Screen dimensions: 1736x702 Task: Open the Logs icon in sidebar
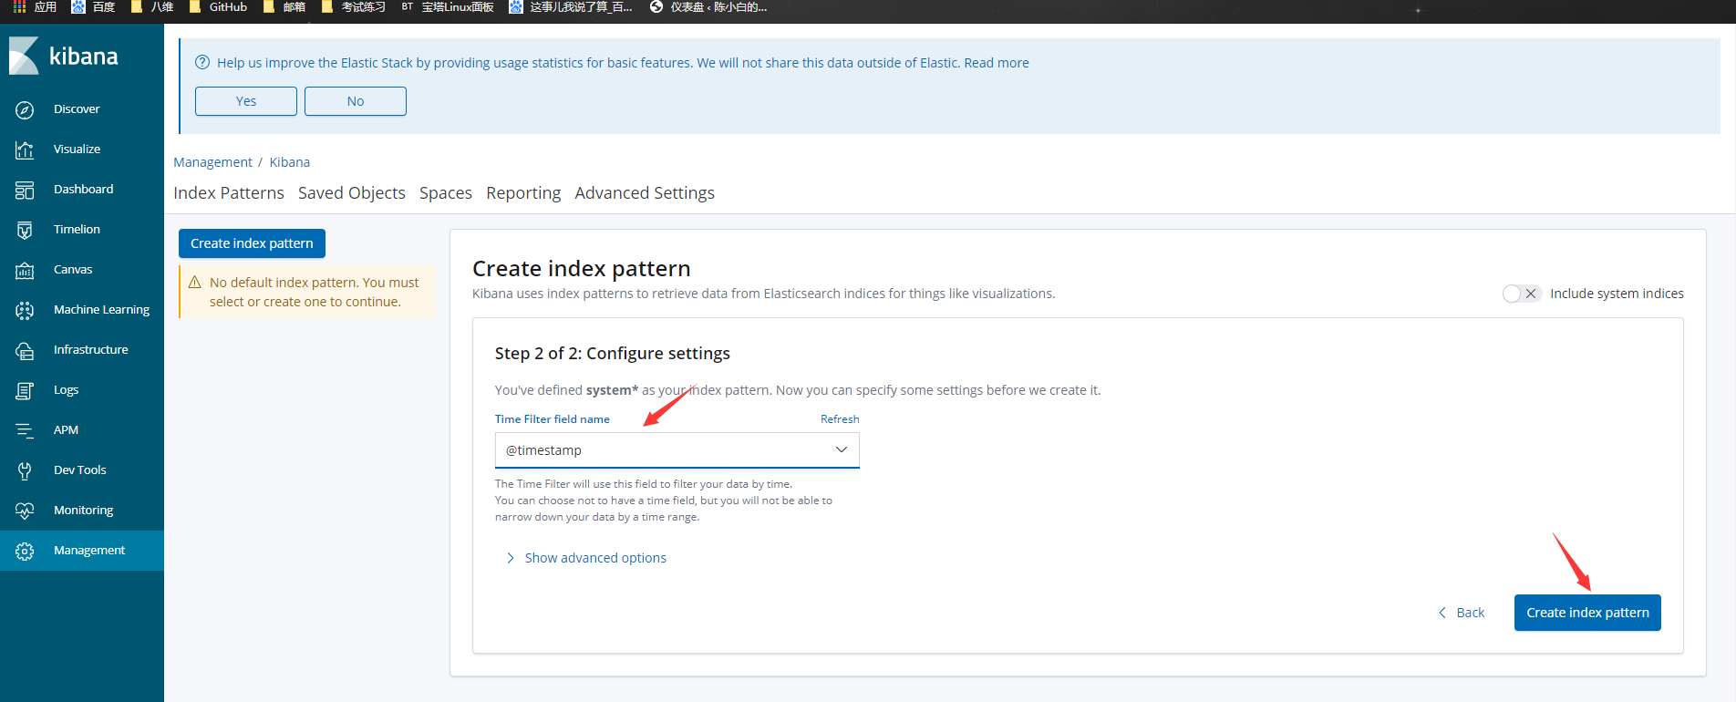tap(25, 390)
